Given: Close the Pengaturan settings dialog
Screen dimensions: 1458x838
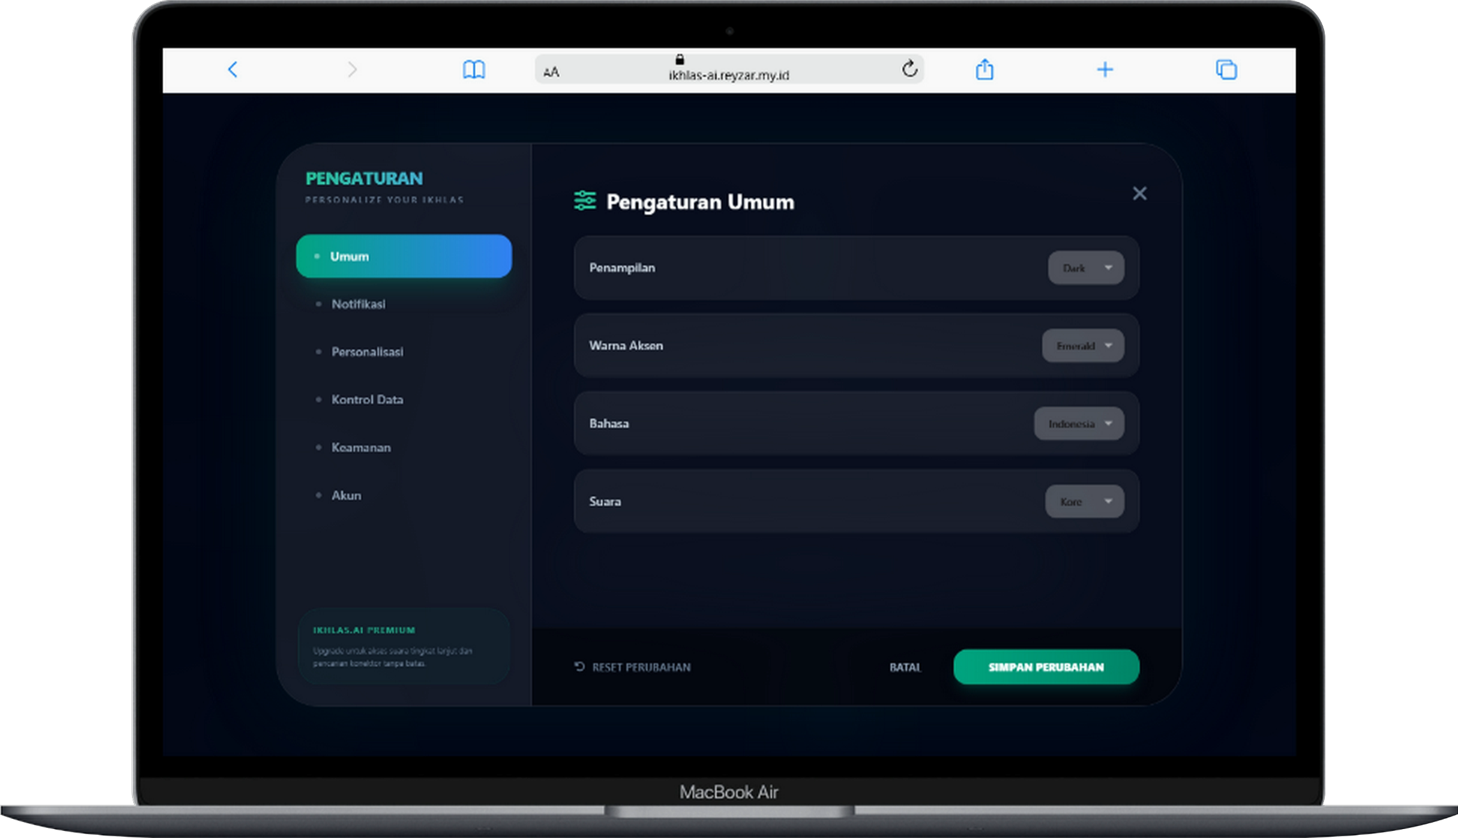Looking at the screenshot, I should 1139,194.
